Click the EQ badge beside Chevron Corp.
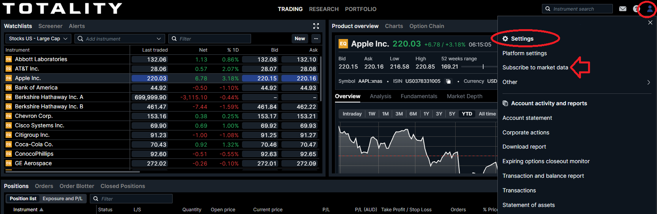The height and width of the screenshot is (214, 657). (x=9, y=116)
